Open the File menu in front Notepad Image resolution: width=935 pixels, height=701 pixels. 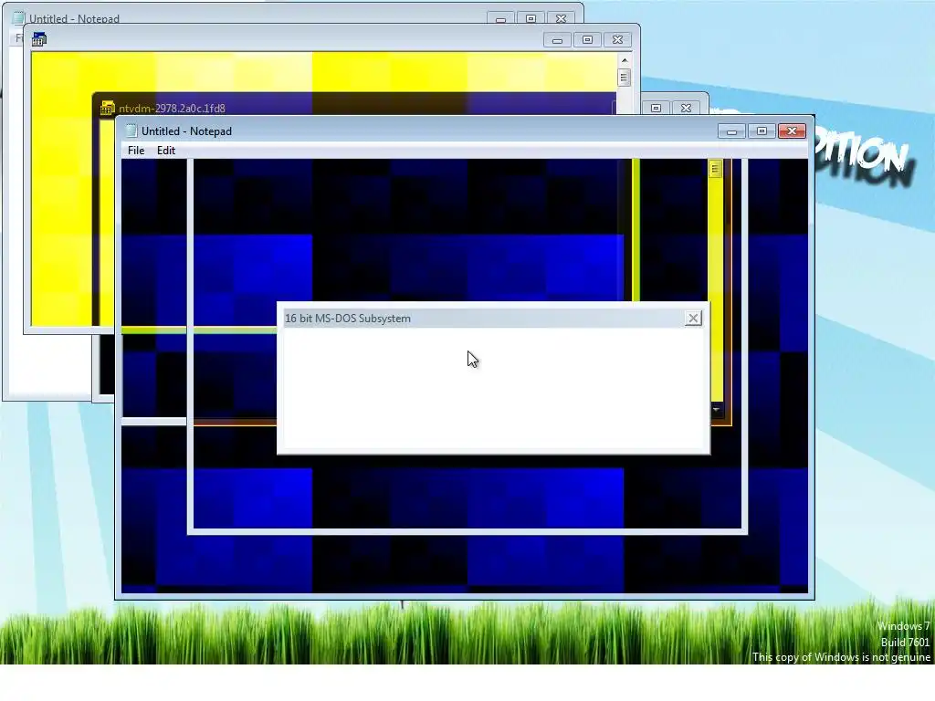click(136, 151)
